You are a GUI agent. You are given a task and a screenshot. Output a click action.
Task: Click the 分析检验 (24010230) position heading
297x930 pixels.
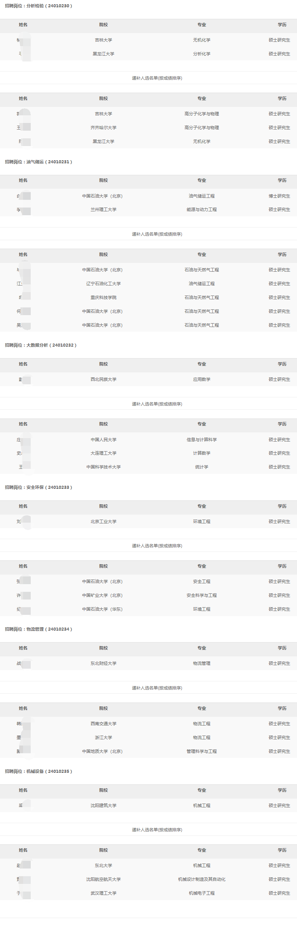point(38,6)
